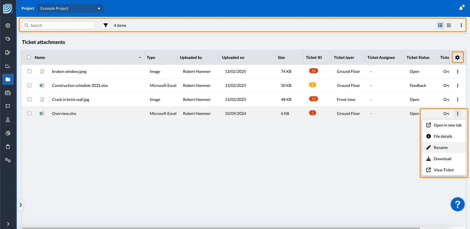Select the broken window.jpeg checkbox

pos(29,71)
